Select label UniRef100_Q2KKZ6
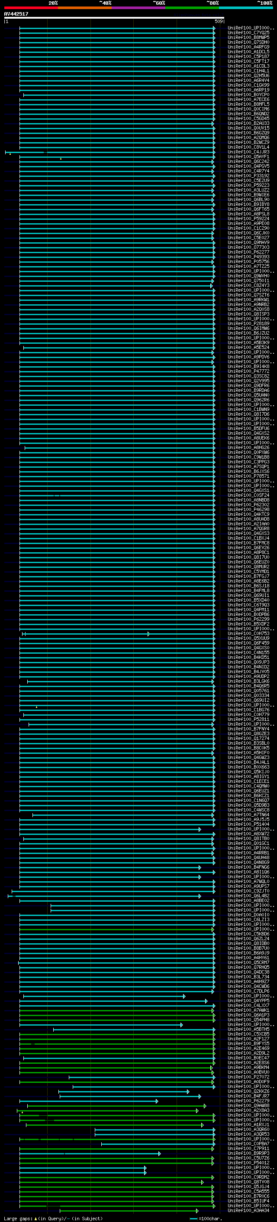 (248, 1091)
